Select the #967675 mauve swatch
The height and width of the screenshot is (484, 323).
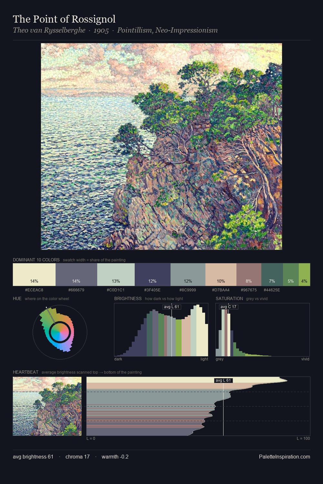click(249, 275)
